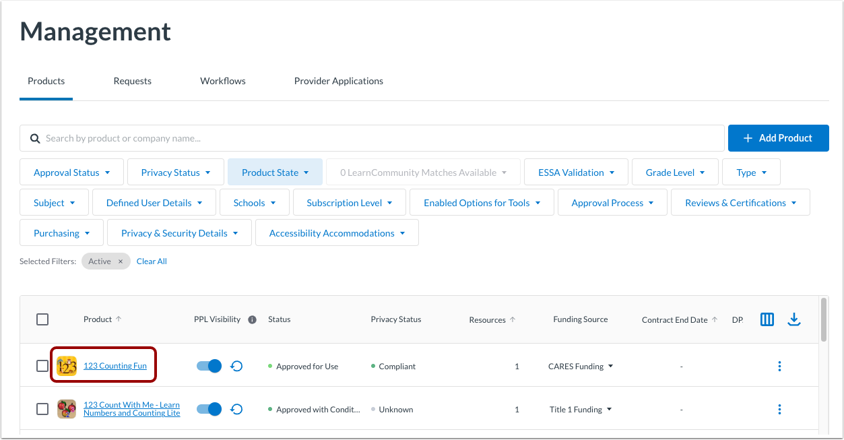Open the search icon in the product search bar
Image resolution: width=844 pixels, height=440 pixels.
click(x=35, y=138)
